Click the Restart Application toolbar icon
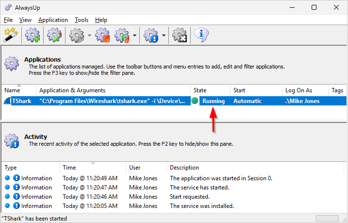This screenshot has width=348, height=223. (x=121, y=35)
